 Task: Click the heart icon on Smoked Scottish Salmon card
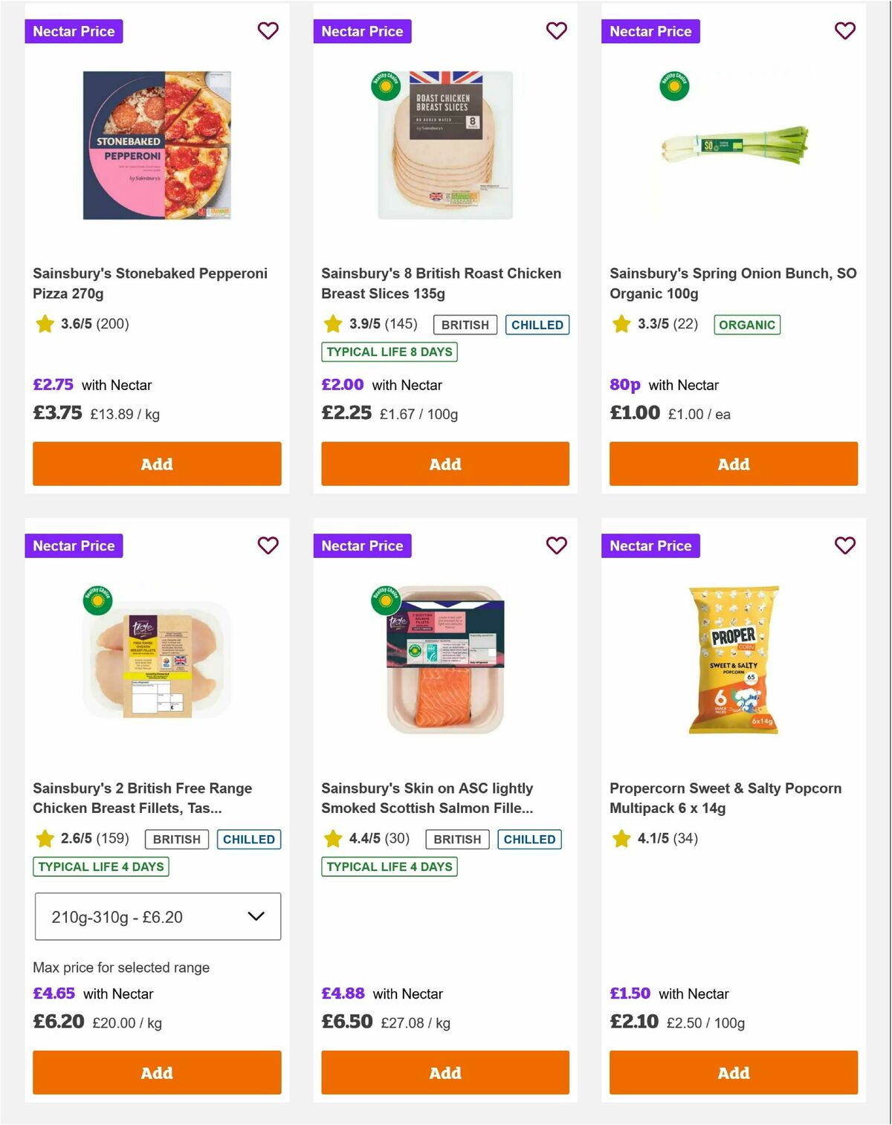(x=556, y=545)
